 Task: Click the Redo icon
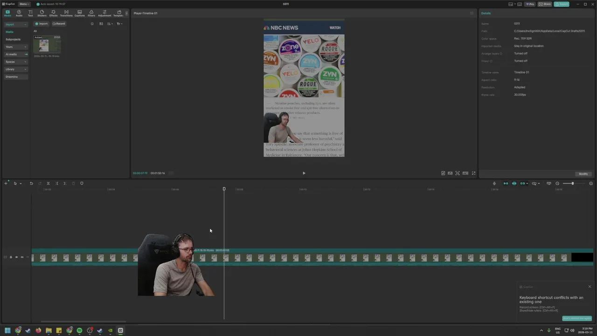(x=40, y=183)
